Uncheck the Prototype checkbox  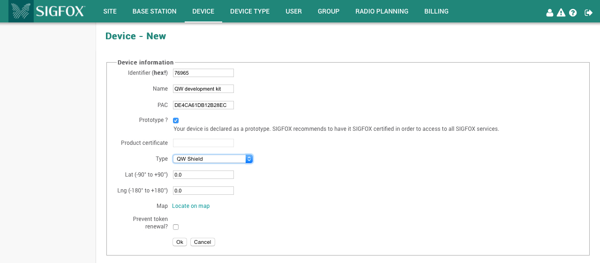point(176,121)
